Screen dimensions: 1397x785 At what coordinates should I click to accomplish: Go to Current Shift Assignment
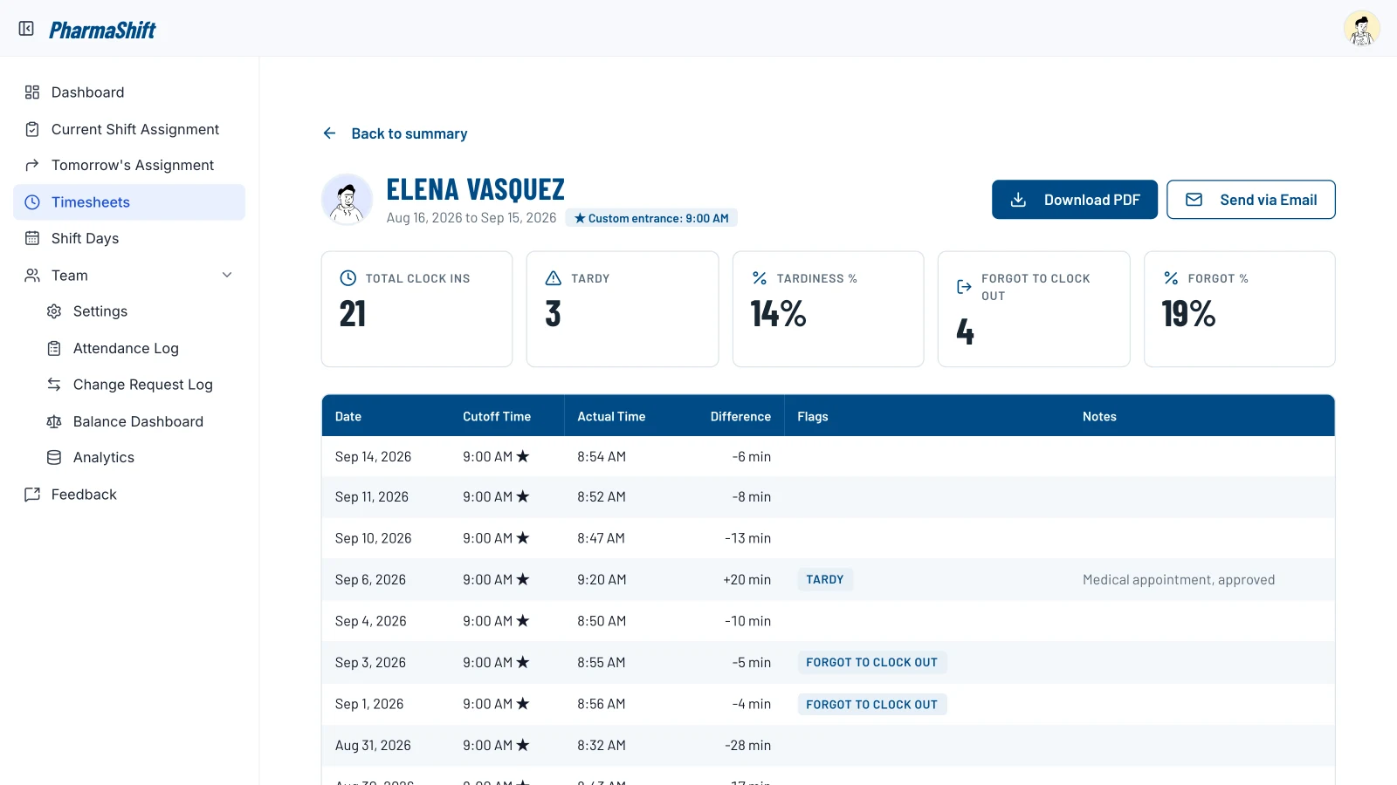[x=129, y=129]
